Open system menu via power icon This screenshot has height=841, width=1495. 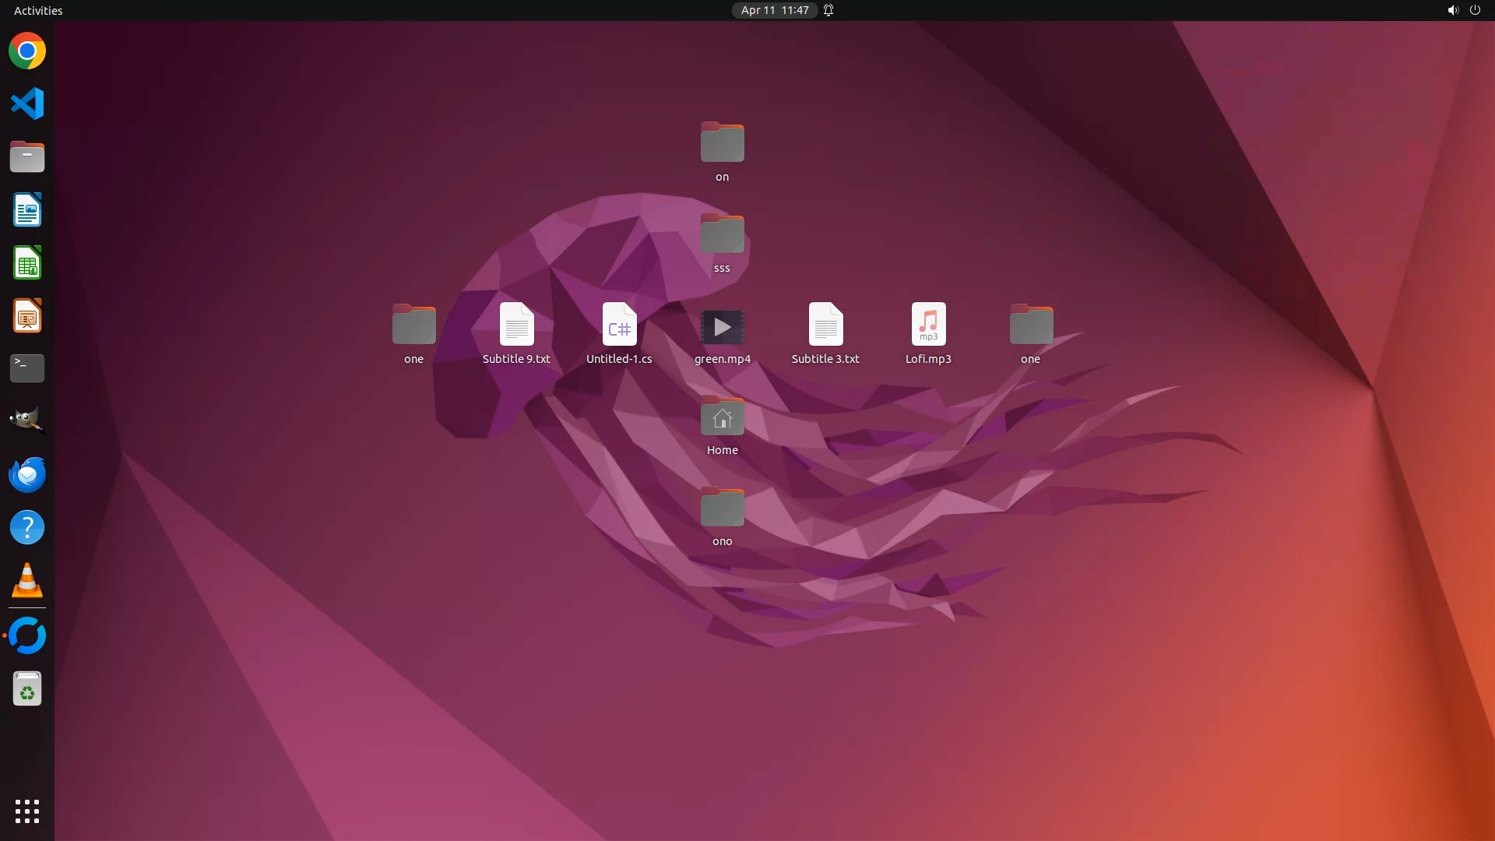(x=1474, y=10)
